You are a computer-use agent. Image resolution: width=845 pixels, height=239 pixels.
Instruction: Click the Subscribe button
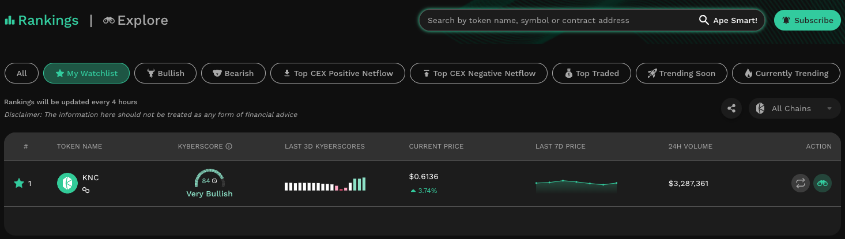tap(808, 20)
